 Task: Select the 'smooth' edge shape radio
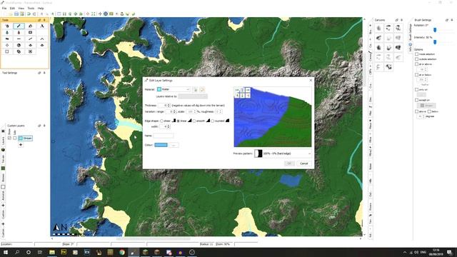coord(194,121)
